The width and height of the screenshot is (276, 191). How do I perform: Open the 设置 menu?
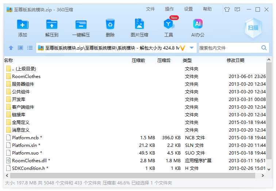tap(188, 9)
